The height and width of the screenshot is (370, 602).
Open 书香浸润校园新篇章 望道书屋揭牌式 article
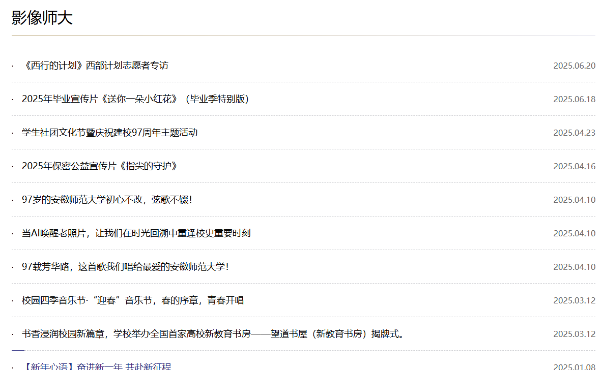pos(213,334)
